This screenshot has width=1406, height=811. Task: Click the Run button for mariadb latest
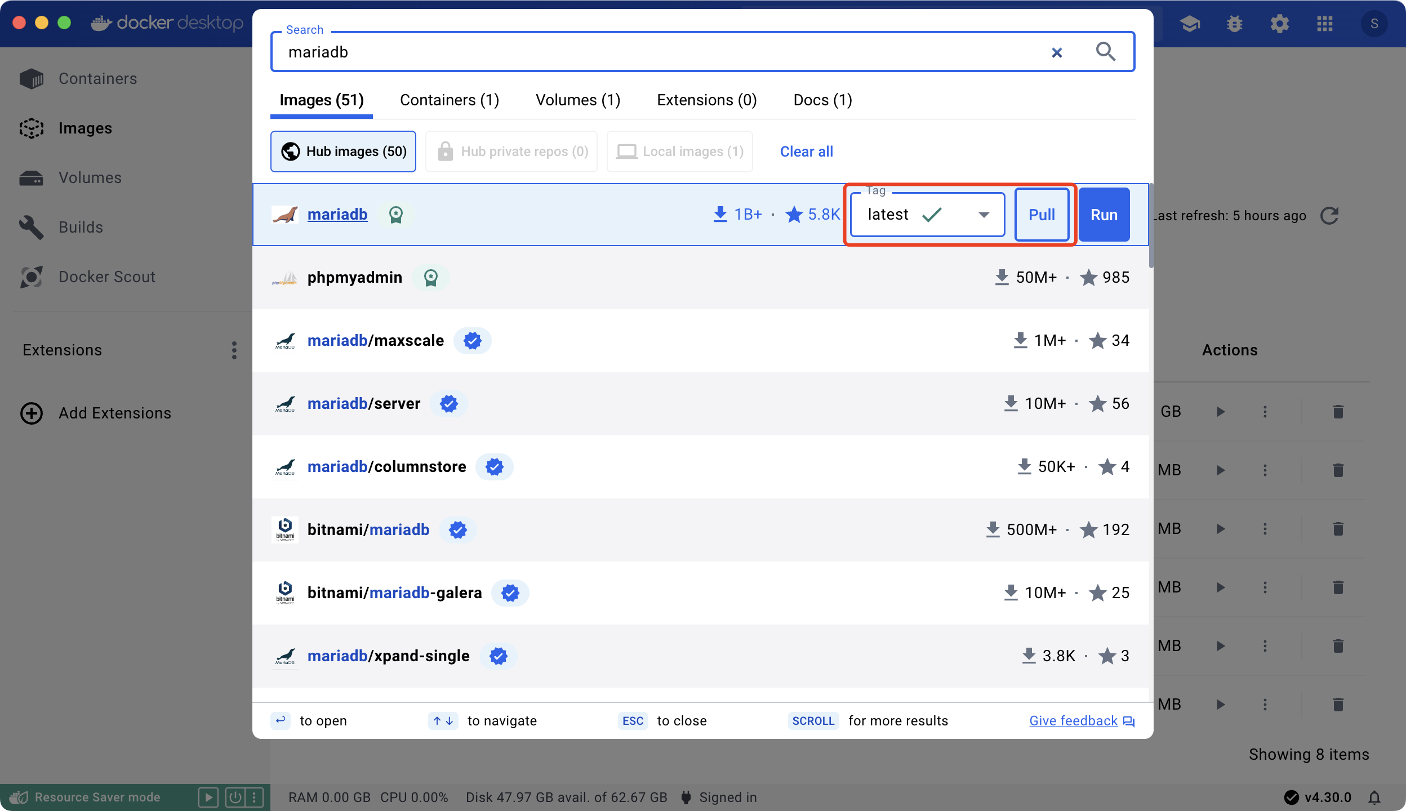pos(1104,215)
